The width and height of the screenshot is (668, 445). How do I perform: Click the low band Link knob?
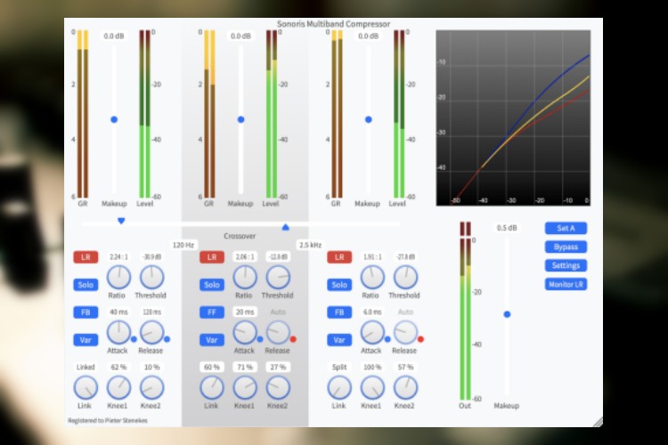86,388
